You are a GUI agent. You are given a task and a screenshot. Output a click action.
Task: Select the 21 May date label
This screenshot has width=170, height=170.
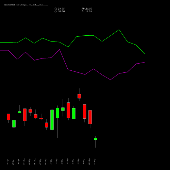pos(95,161)
